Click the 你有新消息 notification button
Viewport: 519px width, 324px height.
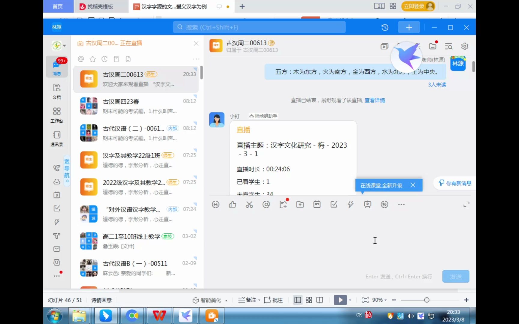pos(455,183)
